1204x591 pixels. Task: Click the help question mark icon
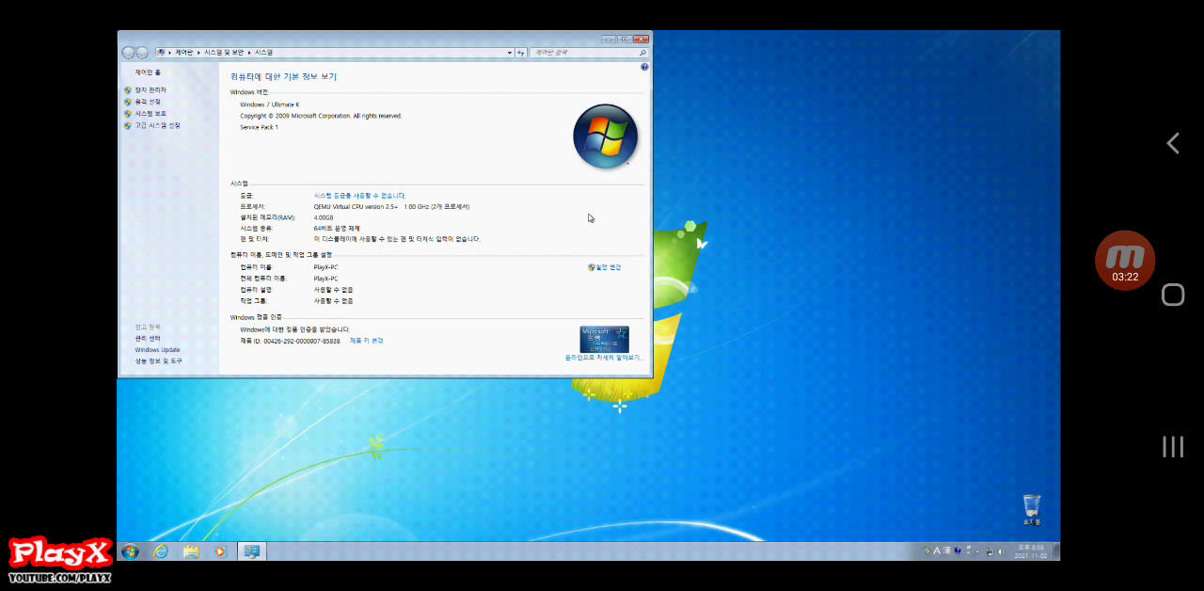[644, 68]
